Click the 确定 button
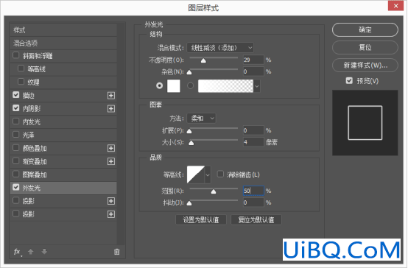The width and height of the screenshot is (408, 268). coord(365,29)
